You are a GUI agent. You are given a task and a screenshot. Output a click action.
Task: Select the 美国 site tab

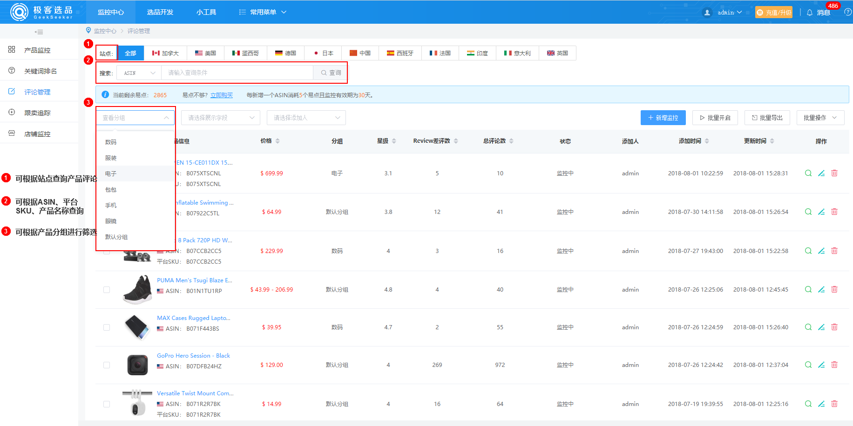point(205,53)
